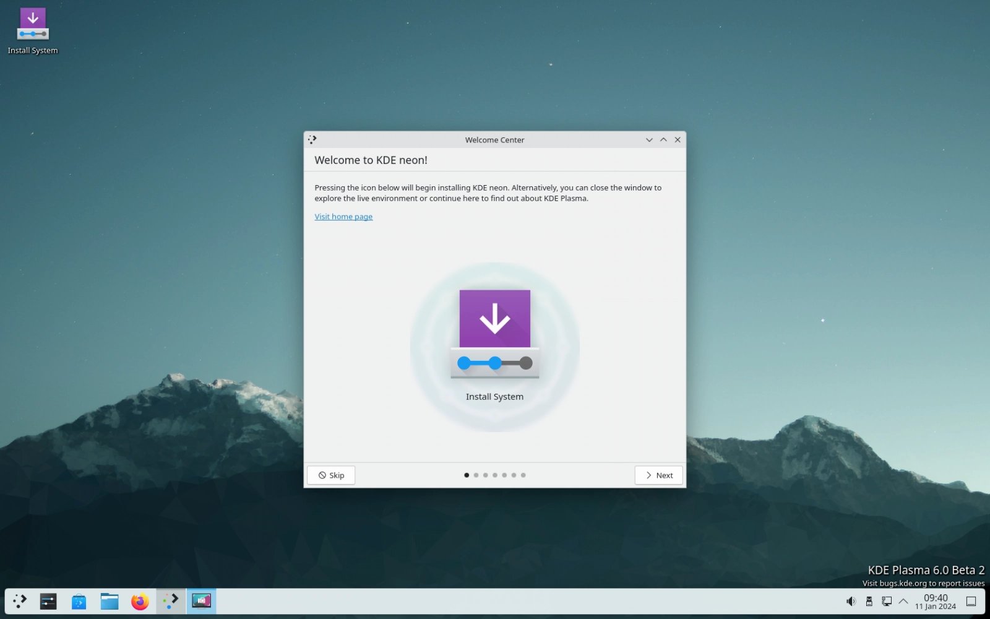Open the Install System desktop icon
Image resolution: width=990 pixels, height=619 pixels.
pos(33,31)
